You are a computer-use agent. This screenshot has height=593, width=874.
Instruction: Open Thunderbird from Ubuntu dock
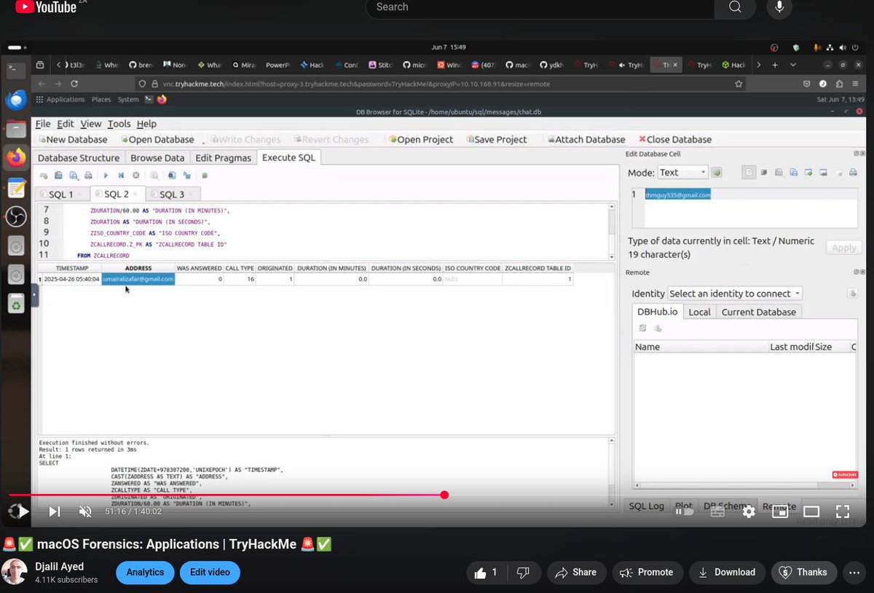pos(16,99)
